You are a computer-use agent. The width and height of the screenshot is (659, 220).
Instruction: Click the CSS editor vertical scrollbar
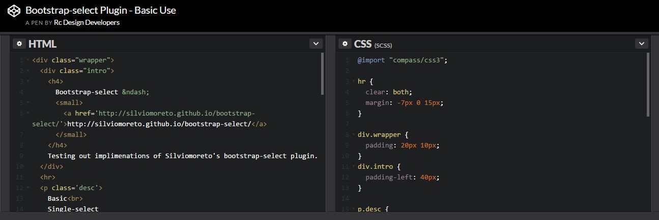pos(648,85)
